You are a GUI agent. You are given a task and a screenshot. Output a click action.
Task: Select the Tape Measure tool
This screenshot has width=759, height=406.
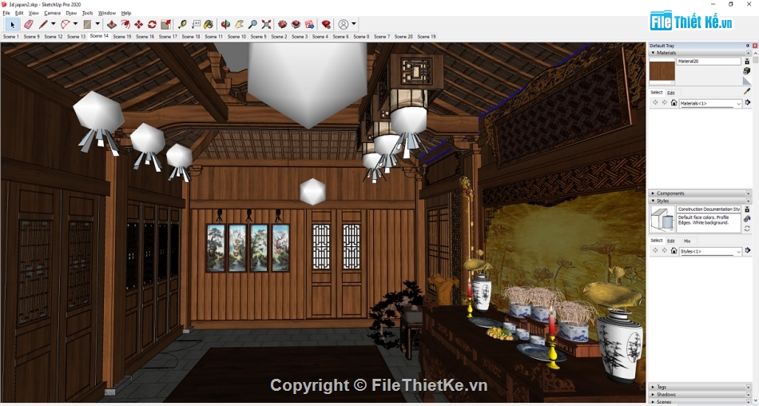point(182,24)
